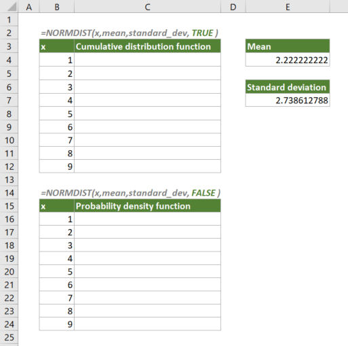Image resolution: width=348 pixels, height=346 pixels.
Task: Click the NORMDIST TRUE formula text in row 2
Action: click(130, 33)
